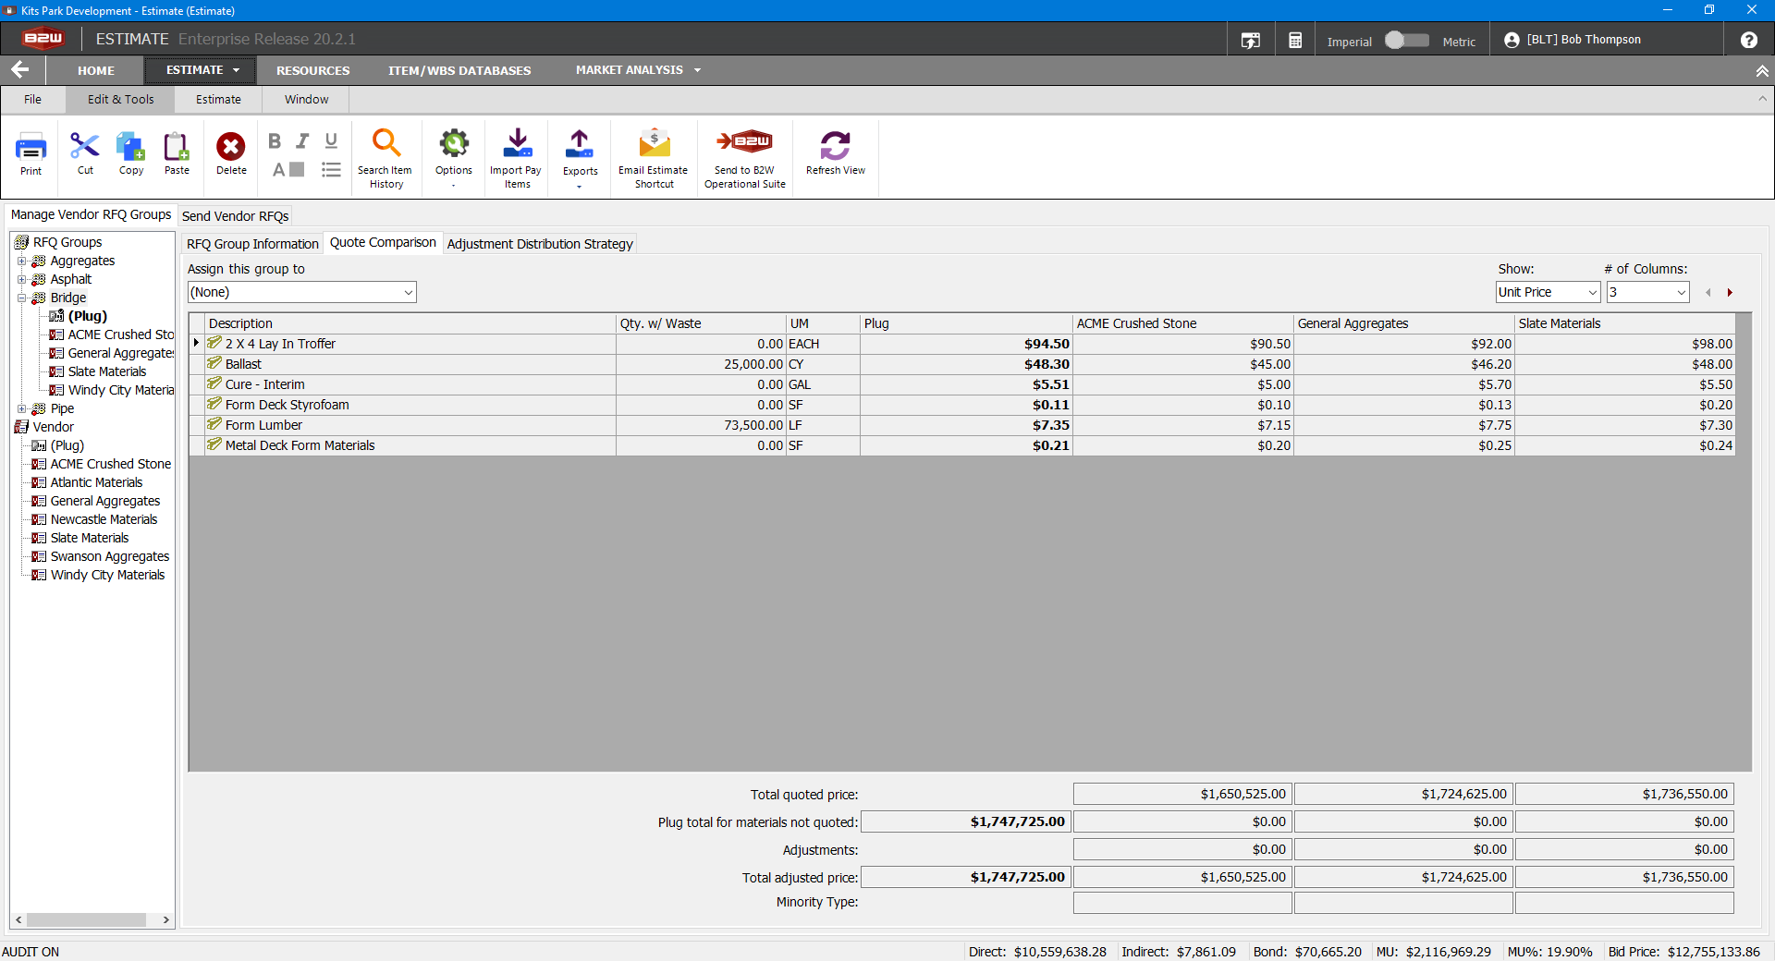Viewport: 1775px width, 961px height.
Task: Select the (Plug) node under Bridge
Action: pyautogui.click(x=88, y=316)
